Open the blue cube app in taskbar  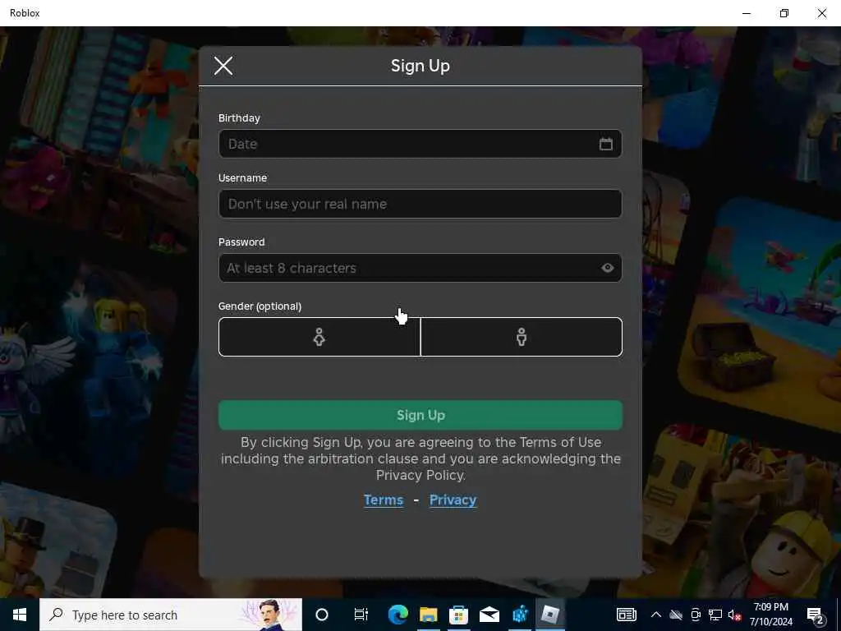click(x=520, y=615)
